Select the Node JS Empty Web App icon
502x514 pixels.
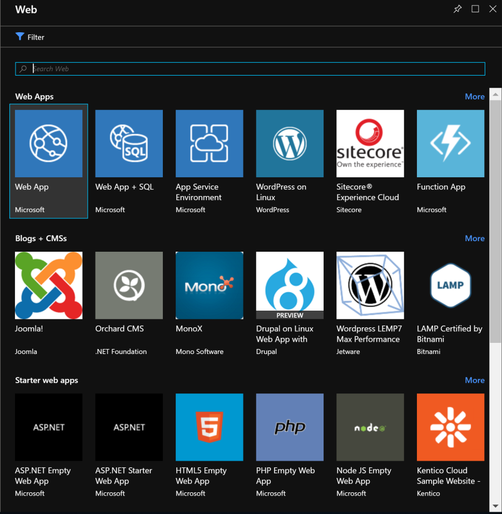pos(370,427)
